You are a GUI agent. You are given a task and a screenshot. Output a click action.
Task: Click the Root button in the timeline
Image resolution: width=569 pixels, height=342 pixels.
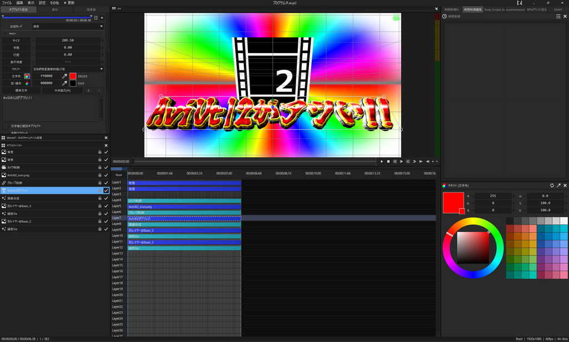point(119,175)
